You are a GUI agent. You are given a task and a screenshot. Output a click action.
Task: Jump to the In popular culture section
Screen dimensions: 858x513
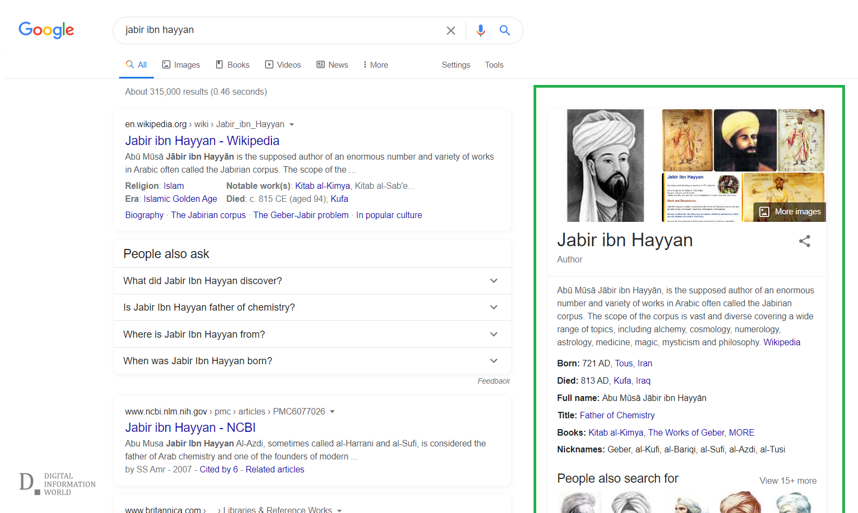click(389, 215)
